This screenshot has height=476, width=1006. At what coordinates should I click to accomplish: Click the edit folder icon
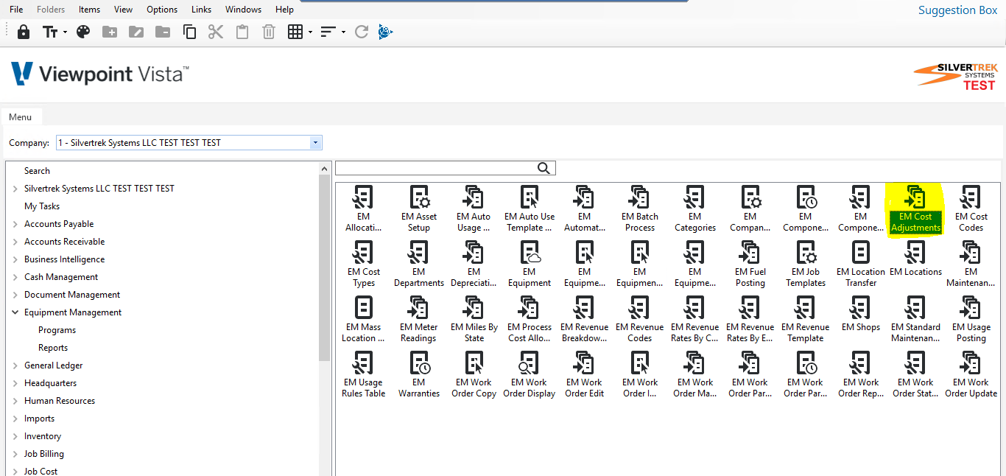pyautogui.click(x=136, y=32)
